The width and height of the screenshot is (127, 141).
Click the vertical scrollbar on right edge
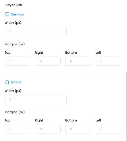coord(127,107)
